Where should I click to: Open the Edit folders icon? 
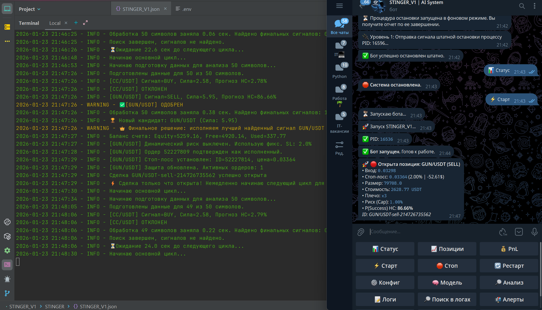(x=339, y=148)
